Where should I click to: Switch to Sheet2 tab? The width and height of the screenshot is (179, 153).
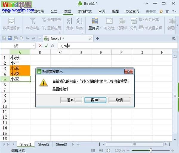(44, 144)
